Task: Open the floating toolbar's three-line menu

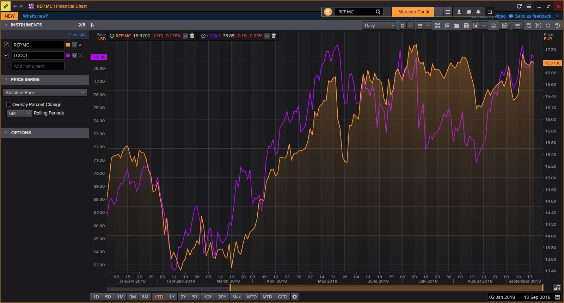Action: (448, 12)
